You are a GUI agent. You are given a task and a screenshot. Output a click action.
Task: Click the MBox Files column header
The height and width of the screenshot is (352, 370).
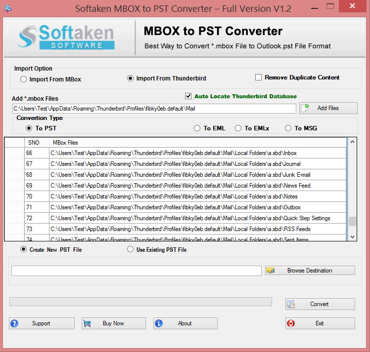(x=197, y=143)
